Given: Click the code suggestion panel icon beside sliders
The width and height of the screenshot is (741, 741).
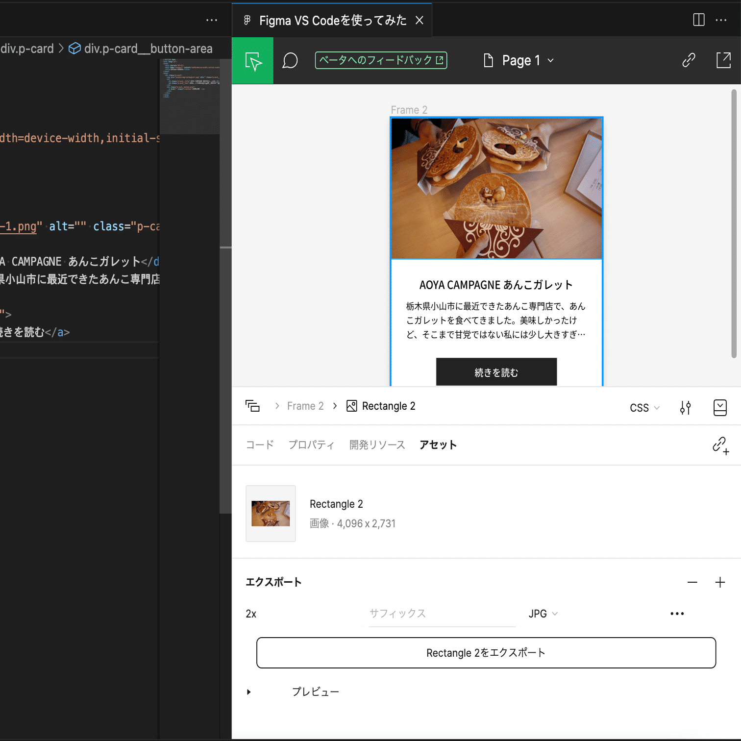Looking at the screenshot, I should 720,408.
